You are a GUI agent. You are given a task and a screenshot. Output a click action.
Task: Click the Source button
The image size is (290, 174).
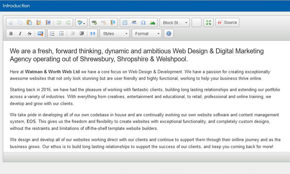[227, 23]
